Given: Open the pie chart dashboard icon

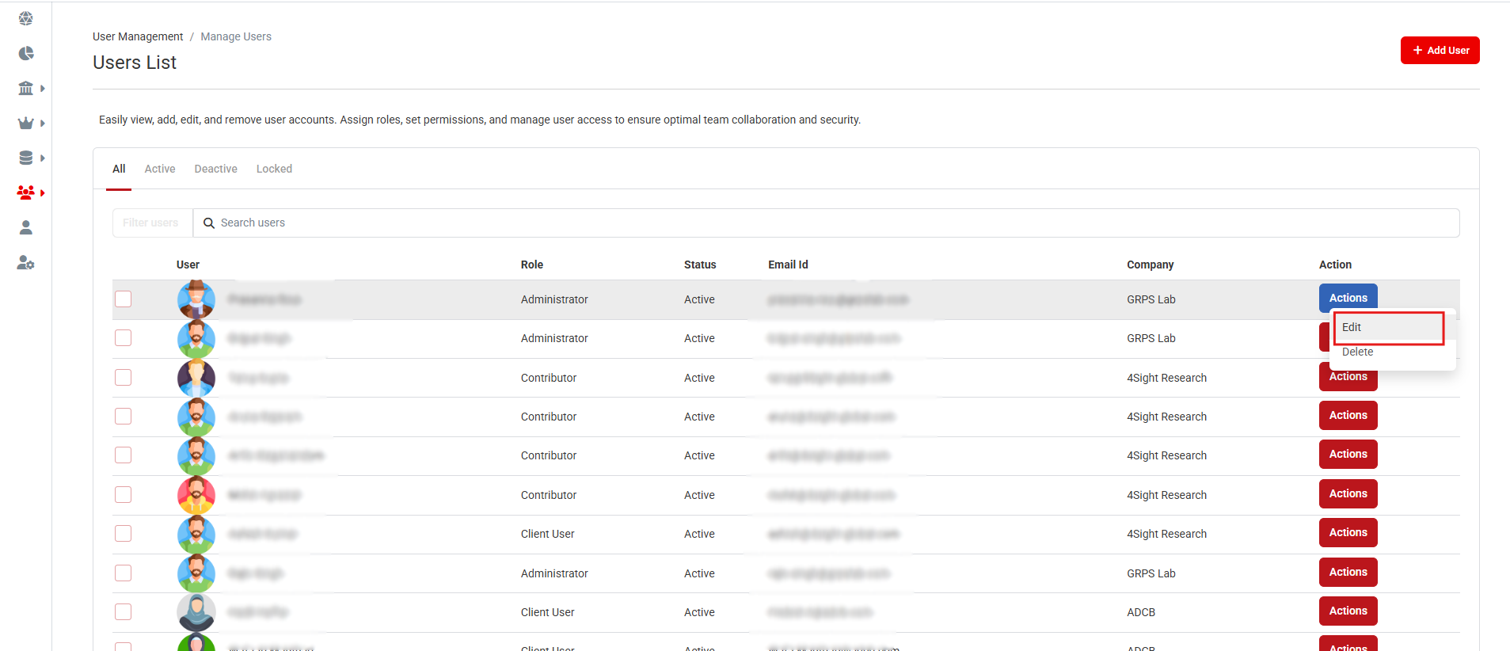Looking at the screenshot, I should pos(26,53).
